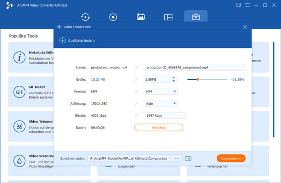Edit the output file name field

click(x=194, y=68)
